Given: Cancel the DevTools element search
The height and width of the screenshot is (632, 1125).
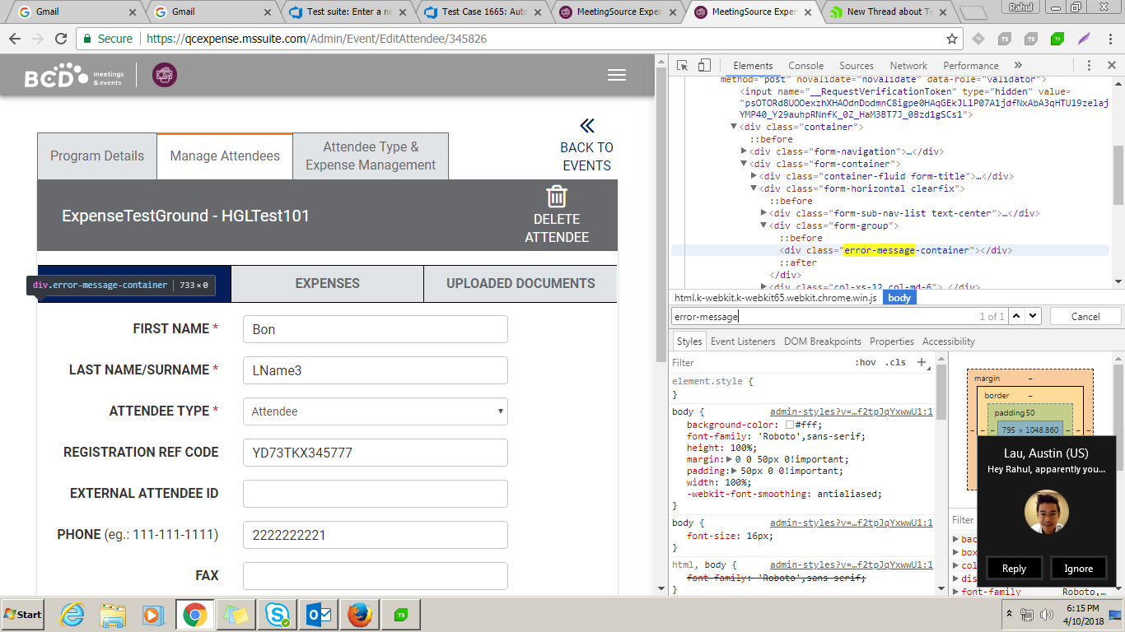Looking at the screenshot, I should coord(1085,317).
